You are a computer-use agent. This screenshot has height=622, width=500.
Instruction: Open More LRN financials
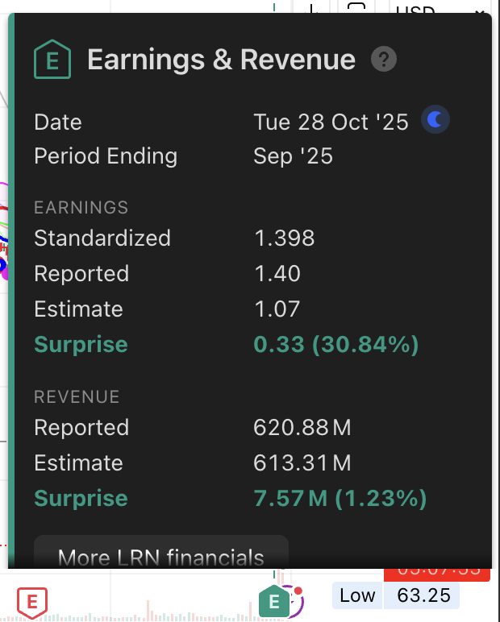click(161, 557)
